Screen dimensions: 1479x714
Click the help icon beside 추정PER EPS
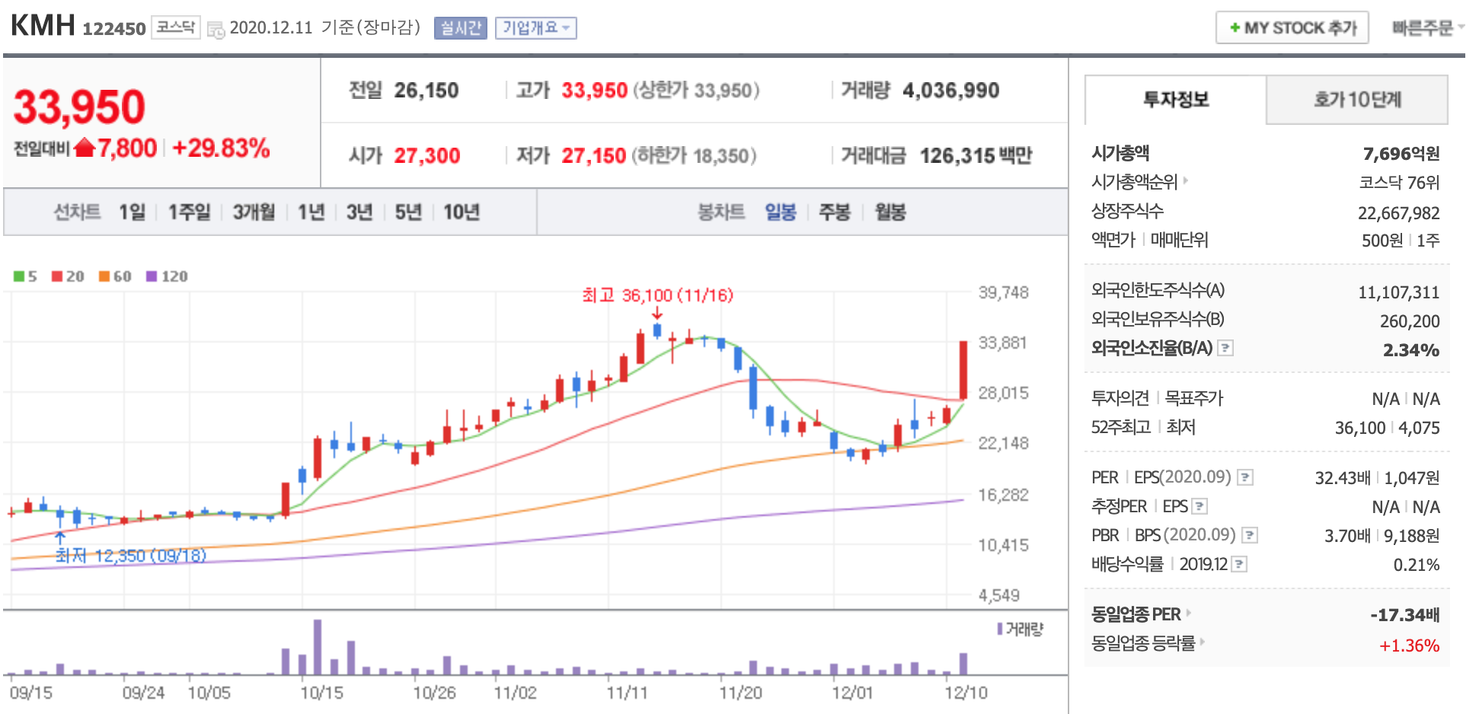pyautogui.click(x=1199, y=506)
